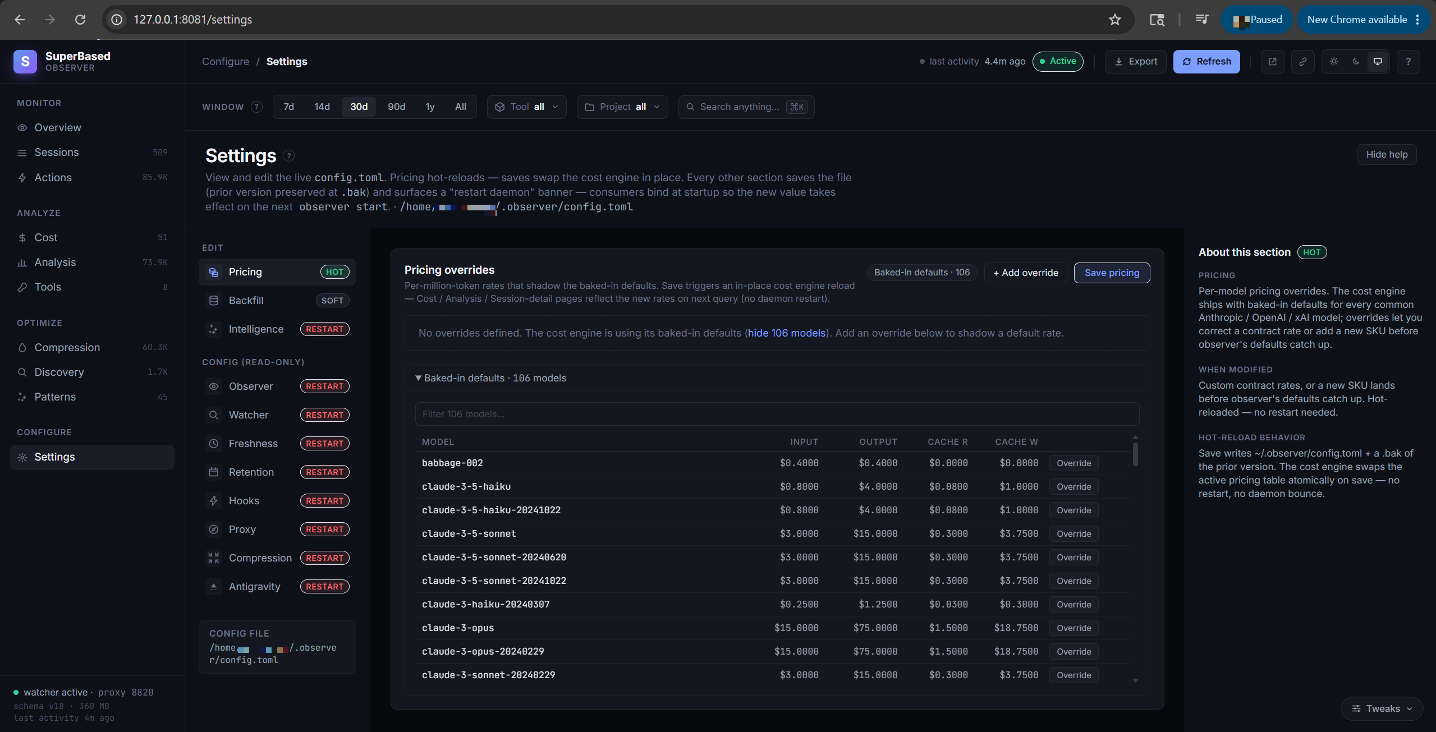Click the Active status badge
Image resolution: width=1436 pixels, height=732 pixels.
[x=1058, y=61]
